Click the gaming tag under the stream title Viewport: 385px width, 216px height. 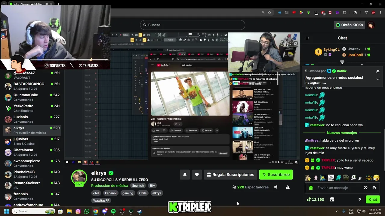click(x=128, y=193)
